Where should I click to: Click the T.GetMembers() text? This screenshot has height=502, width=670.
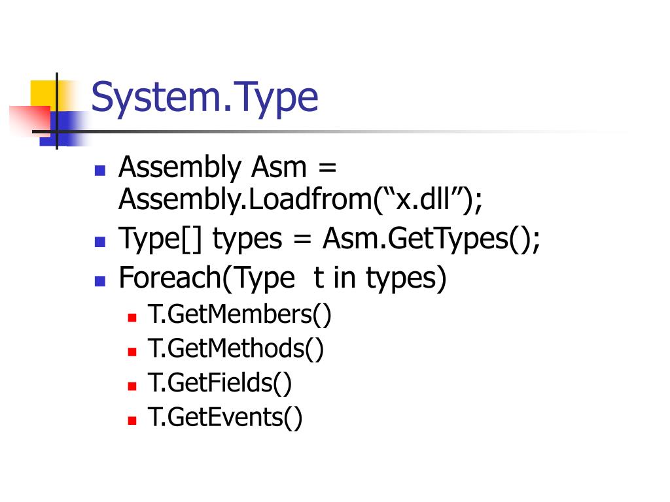point(239,315)
